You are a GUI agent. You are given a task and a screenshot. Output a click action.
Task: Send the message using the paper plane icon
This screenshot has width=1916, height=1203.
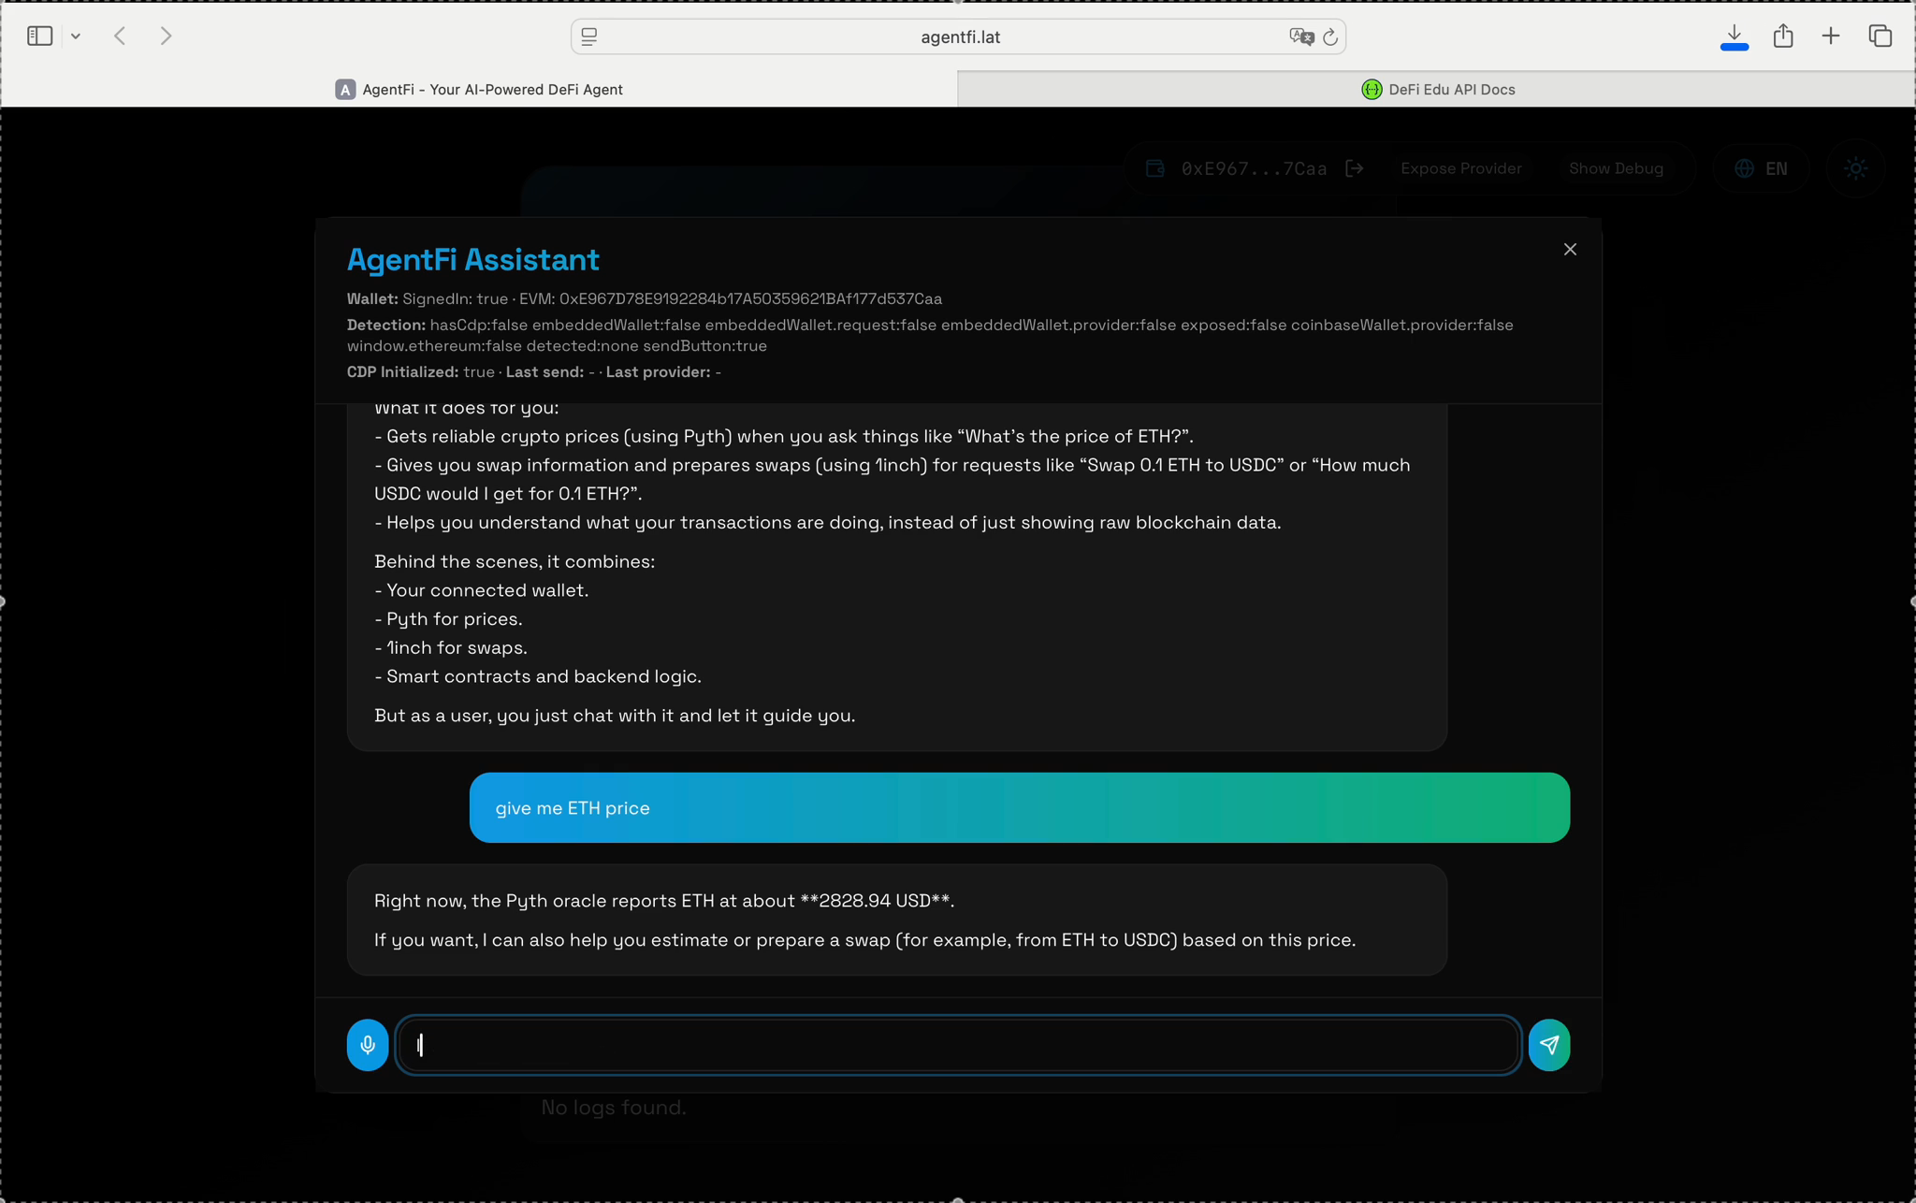pos(1548,1045)
